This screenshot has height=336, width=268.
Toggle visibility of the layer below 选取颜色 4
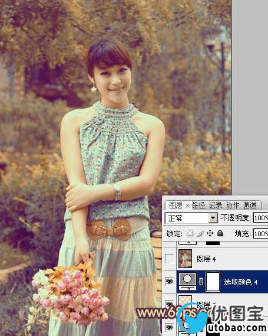pyautogui.click(x=169, y=304)
